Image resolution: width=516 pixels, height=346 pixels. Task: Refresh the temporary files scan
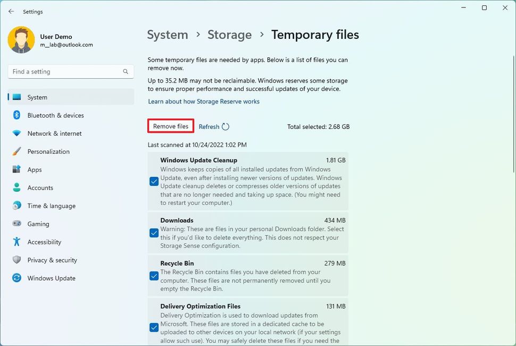tap(213, 126)
